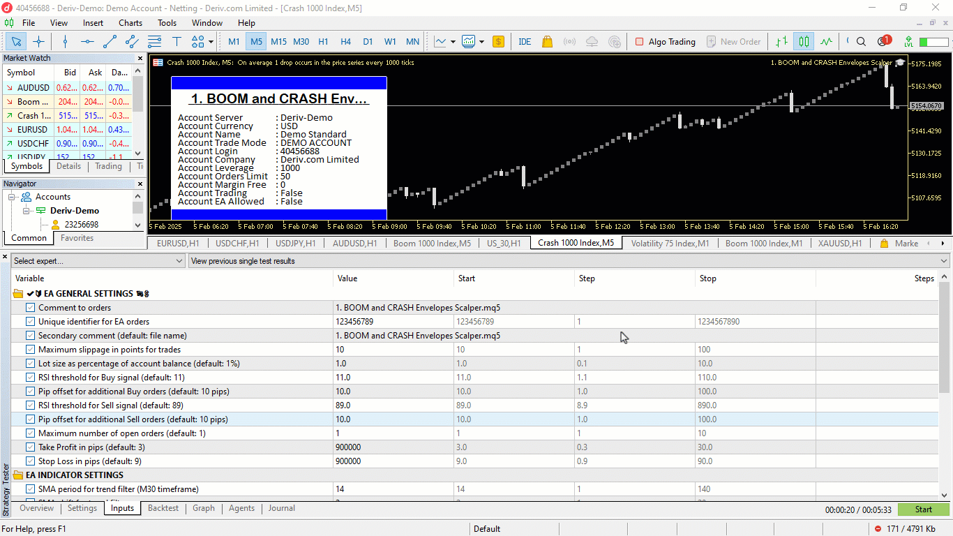Toggle Take Profit in pips checkbox

(x=30, y=447)
